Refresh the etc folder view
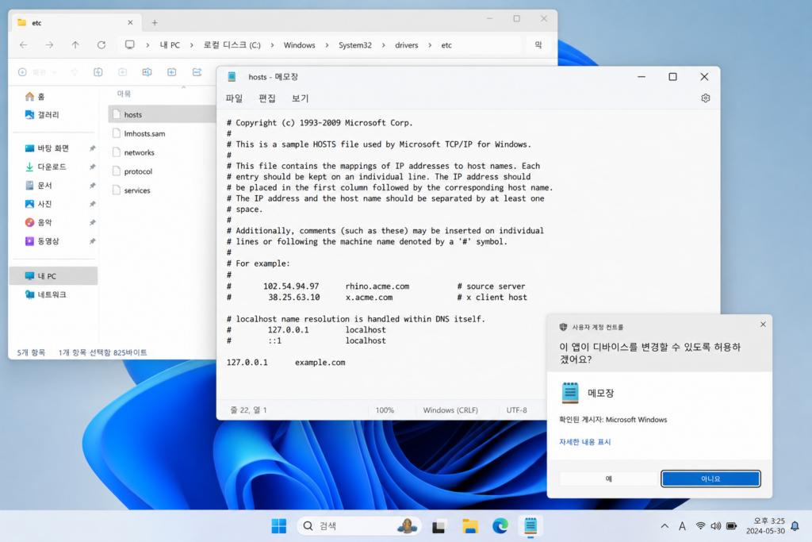The image size is (812, 542). [101, 45]
